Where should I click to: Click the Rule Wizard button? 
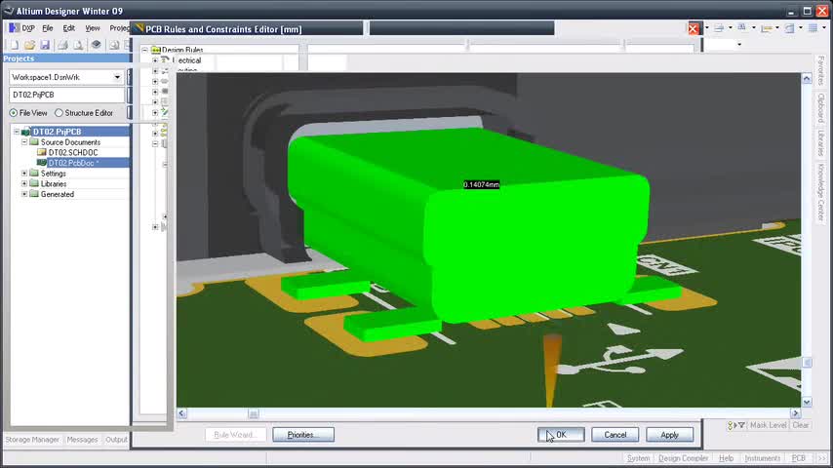coord(236,435)
